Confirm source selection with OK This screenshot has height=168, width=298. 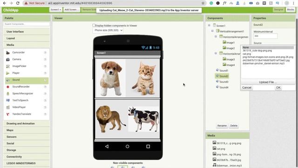coord(278,88)
